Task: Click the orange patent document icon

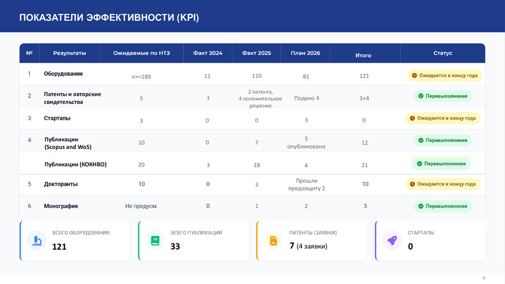Action: 273,241
